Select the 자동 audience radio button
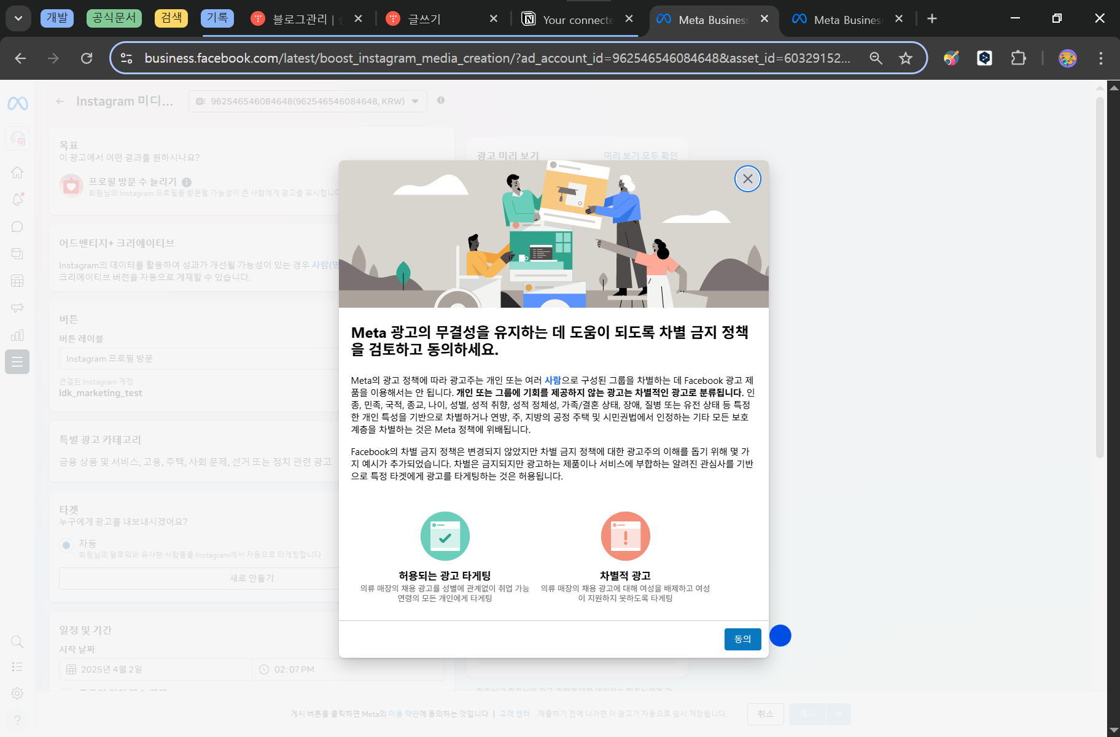 coord(66,545)
